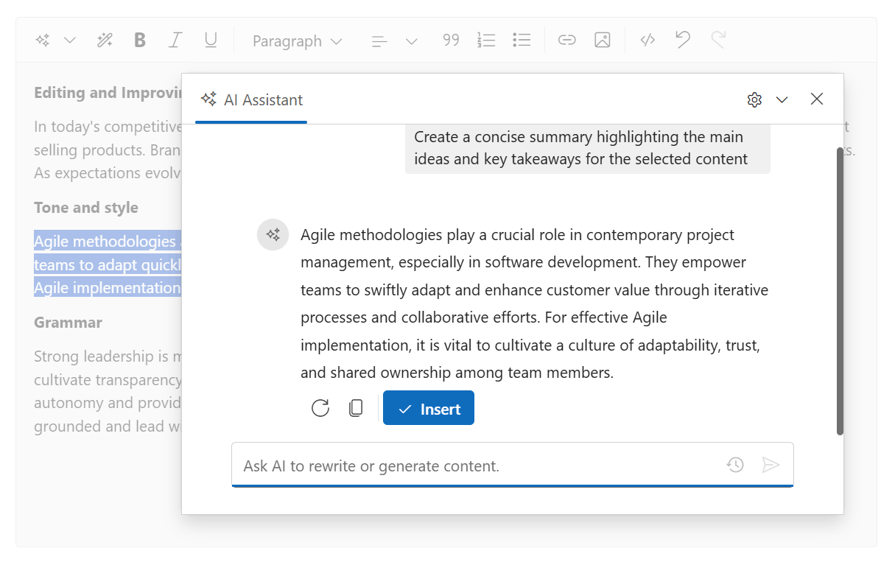The width and height of the screenshot is (895, 562).
Task: Insert a hyperlink
Action: [566, 41]
